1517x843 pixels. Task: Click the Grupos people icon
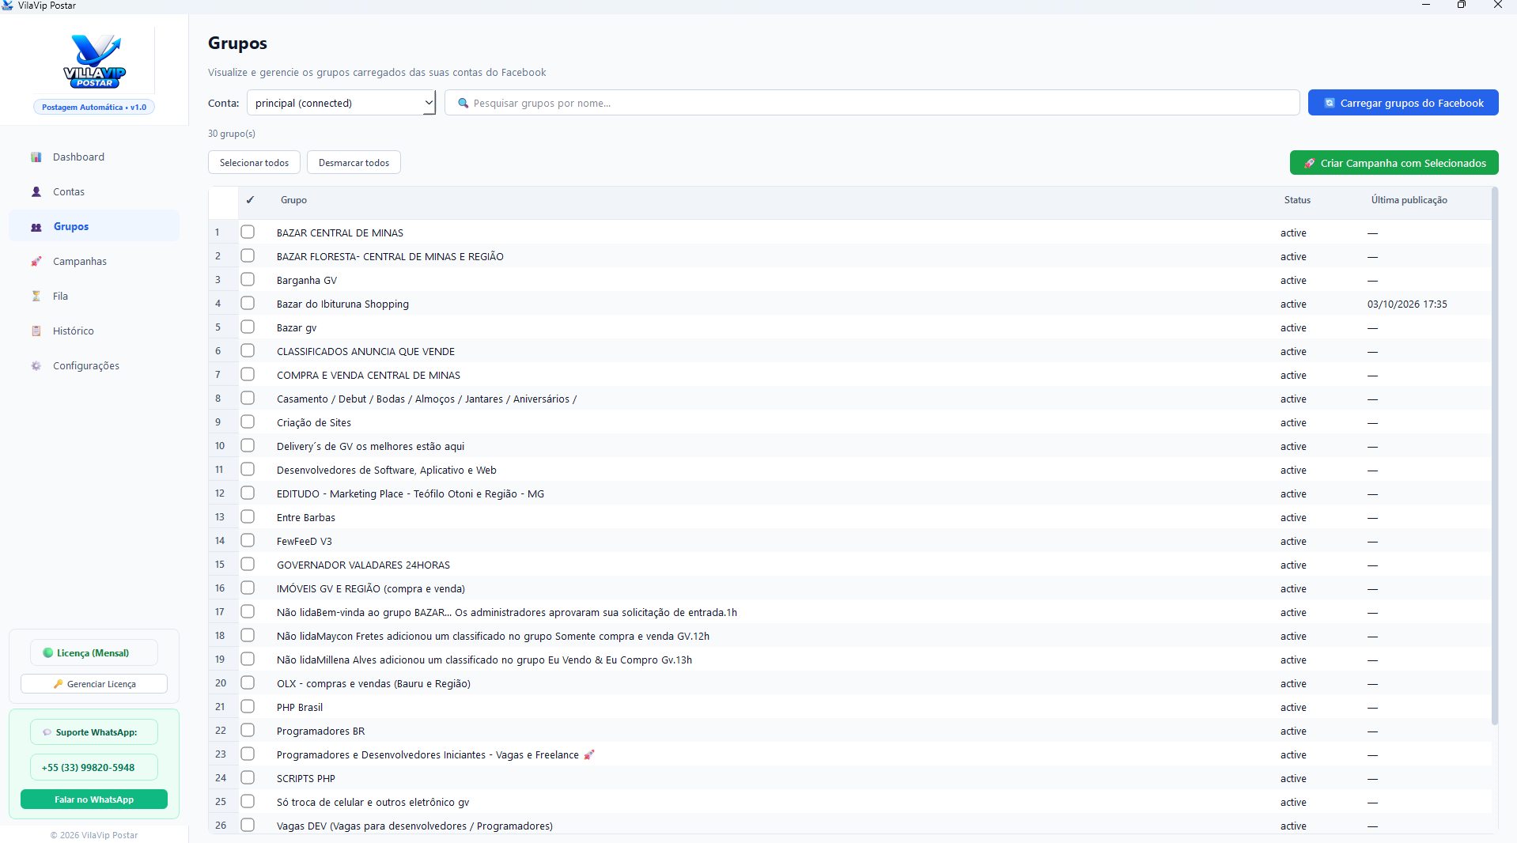(x=36, y=227)
